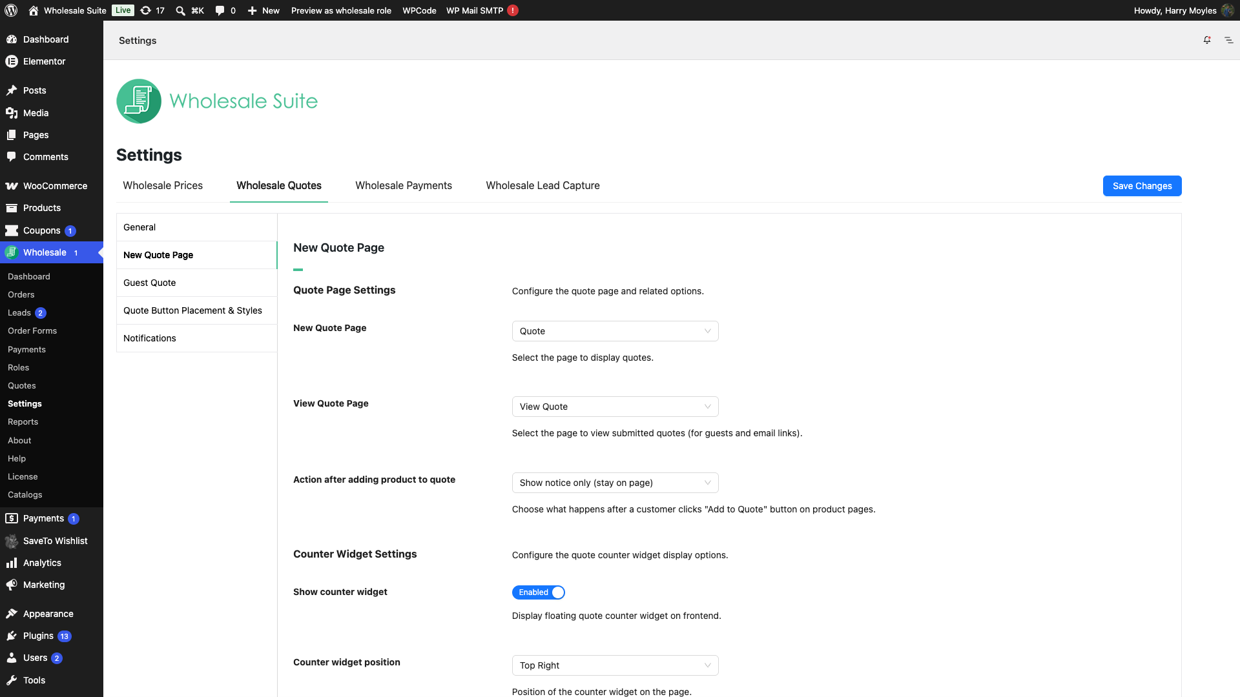Image resolution: width=1240 pixels, height=697 pixels.
Task: Open Order Forms submenu item
Action: [32, 330]
